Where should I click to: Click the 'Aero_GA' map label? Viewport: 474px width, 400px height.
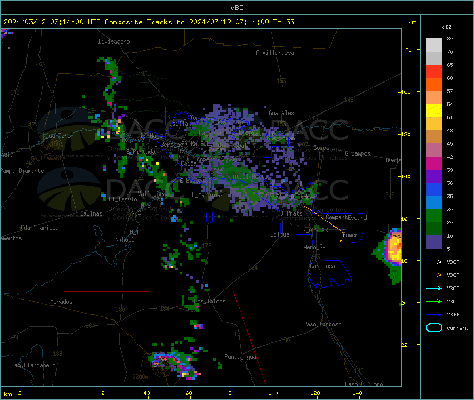coord(315,248)
